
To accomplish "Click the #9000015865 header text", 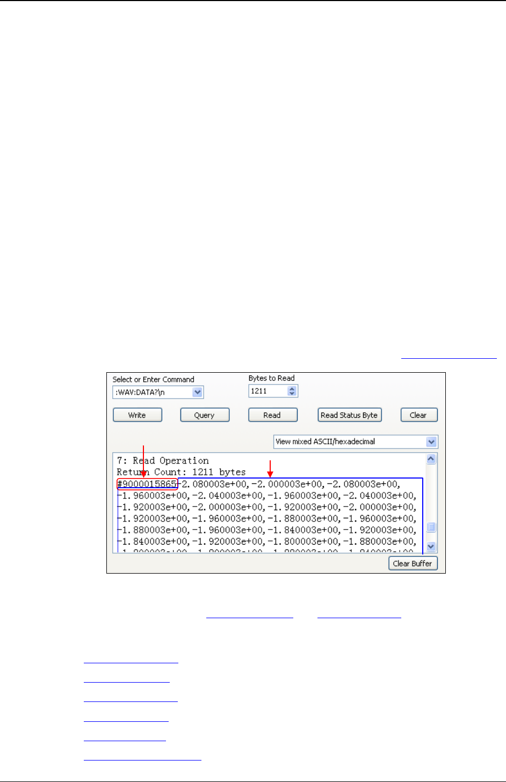I will [147, 484].
